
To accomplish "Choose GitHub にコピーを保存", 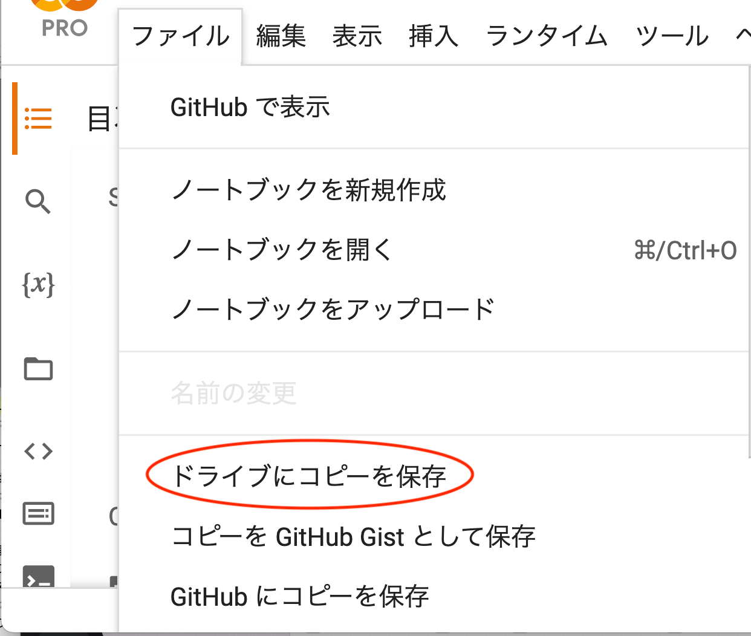I will 435,597.
